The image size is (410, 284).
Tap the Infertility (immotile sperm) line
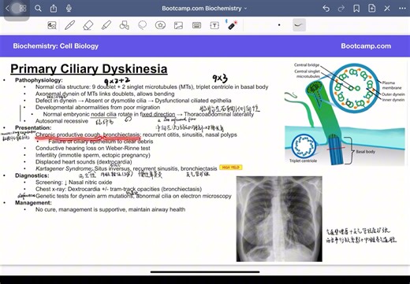pos(93,155)
